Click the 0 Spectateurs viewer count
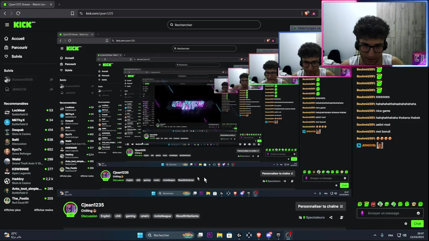The height and width of the screenshot is (241, 429). (312, 218)
